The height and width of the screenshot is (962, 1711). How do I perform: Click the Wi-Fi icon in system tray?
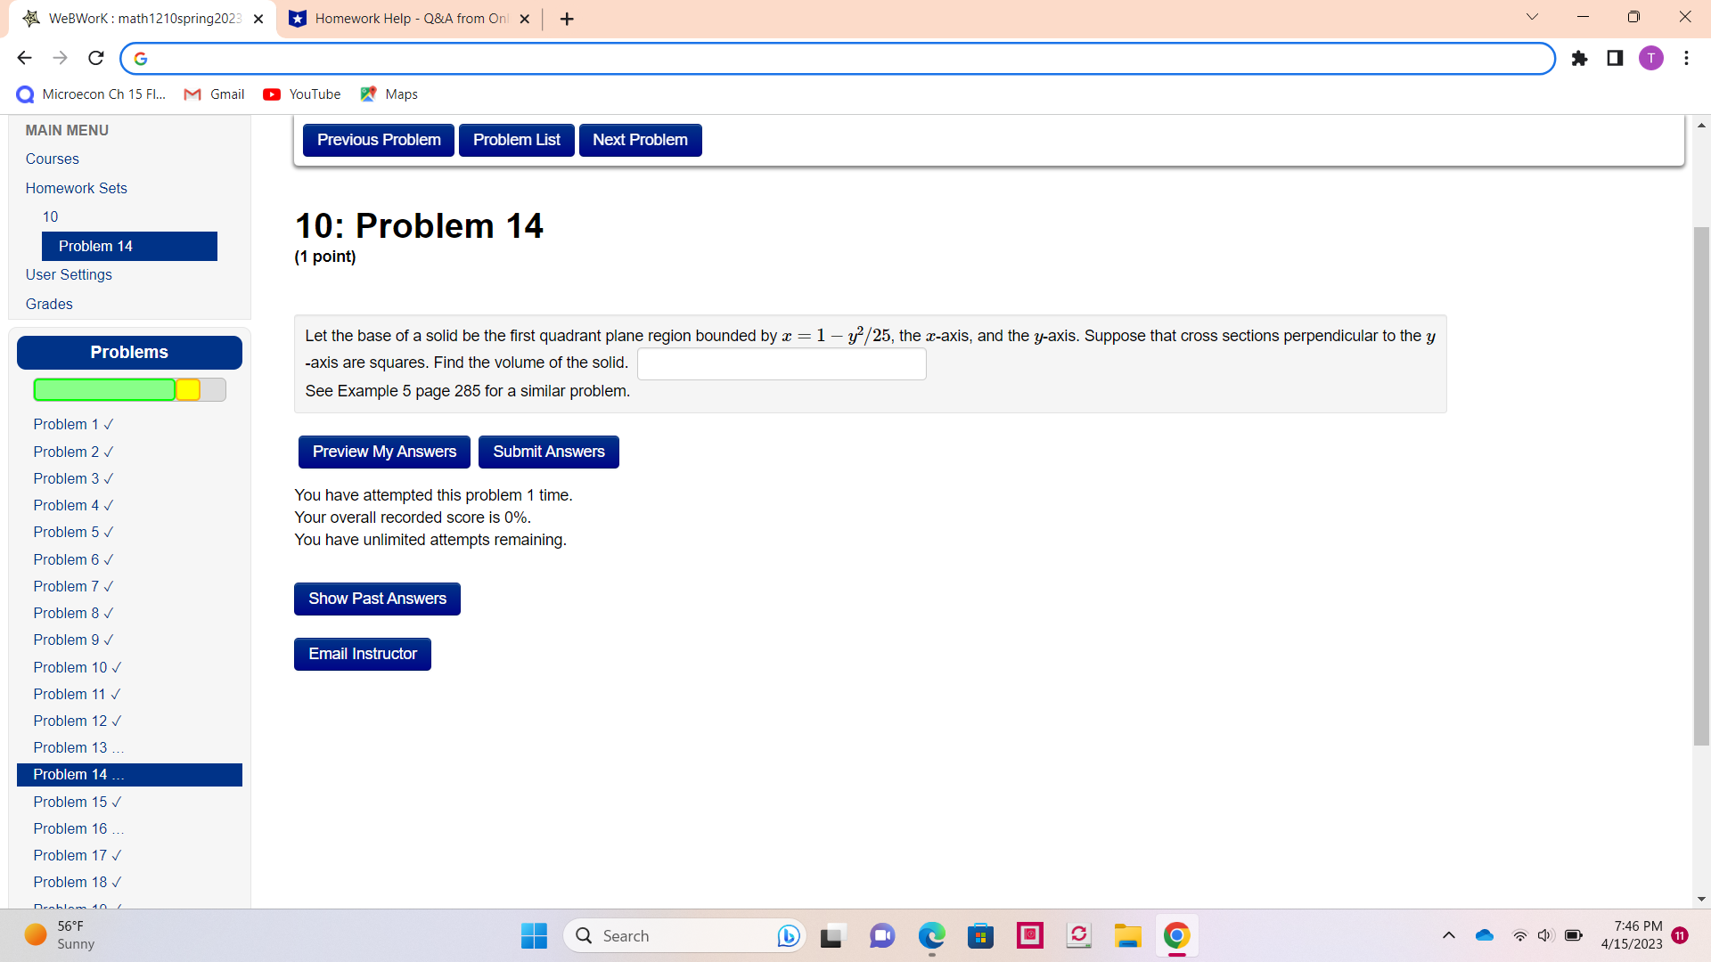pos(1519,935)
